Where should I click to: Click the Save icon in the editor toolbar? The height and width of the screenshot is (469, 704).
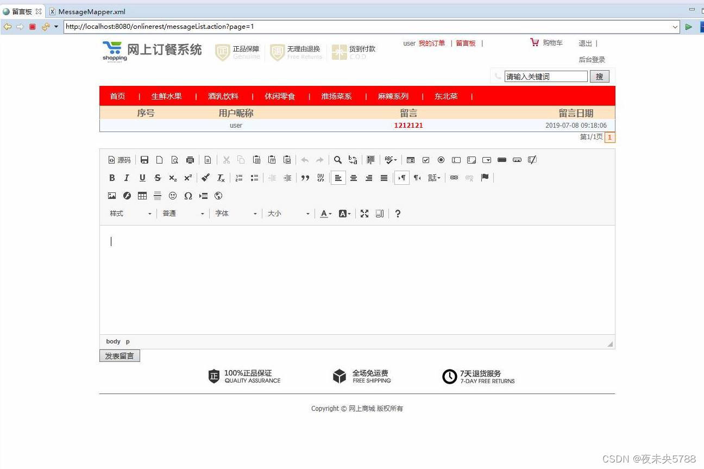tap(144, 160)
